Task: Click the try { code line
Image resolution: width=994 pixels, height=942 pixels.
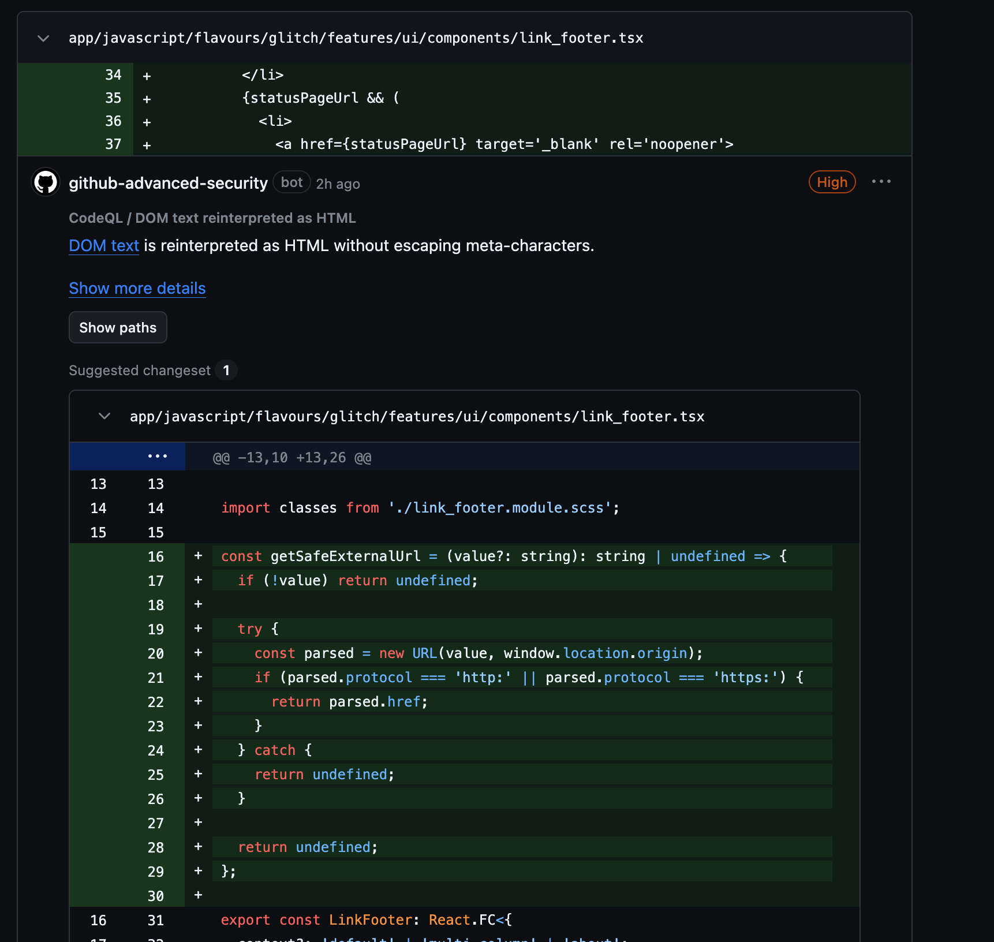Action: coord(258,629)
